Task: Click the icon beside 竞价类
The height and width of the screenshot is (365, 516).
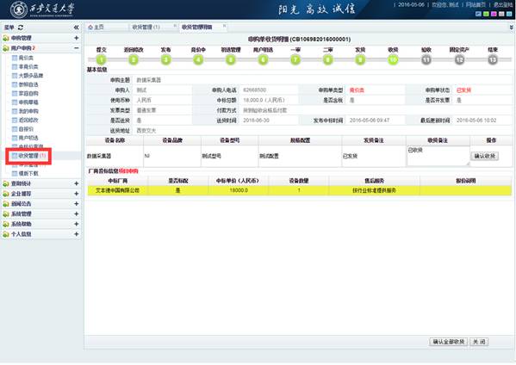Action: [x=15, y=58]
